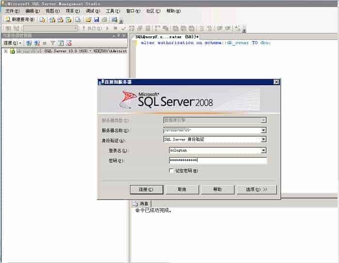Viewport: 339px width, 263px height.
Task: Click the Cancel Executing Query stop icon
Action: tap(115, 28)
